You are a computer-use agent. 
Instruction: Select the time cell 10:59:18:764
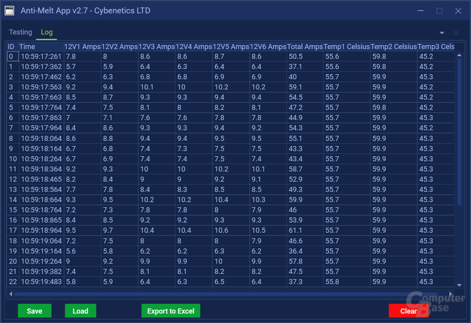coord(41,210)
